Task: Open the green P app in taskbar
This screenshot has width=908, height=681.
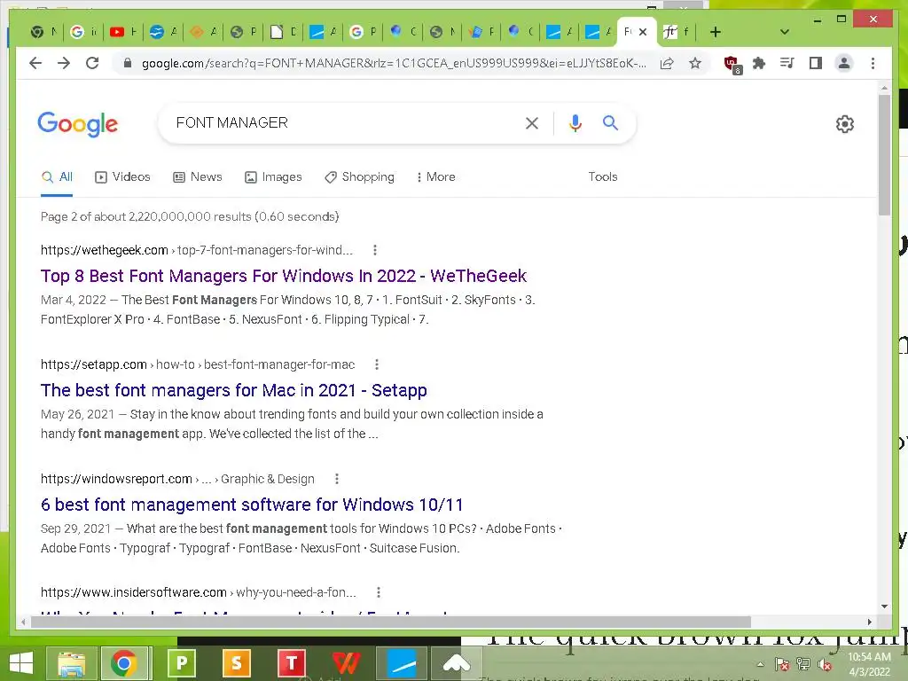Action: 182,663
